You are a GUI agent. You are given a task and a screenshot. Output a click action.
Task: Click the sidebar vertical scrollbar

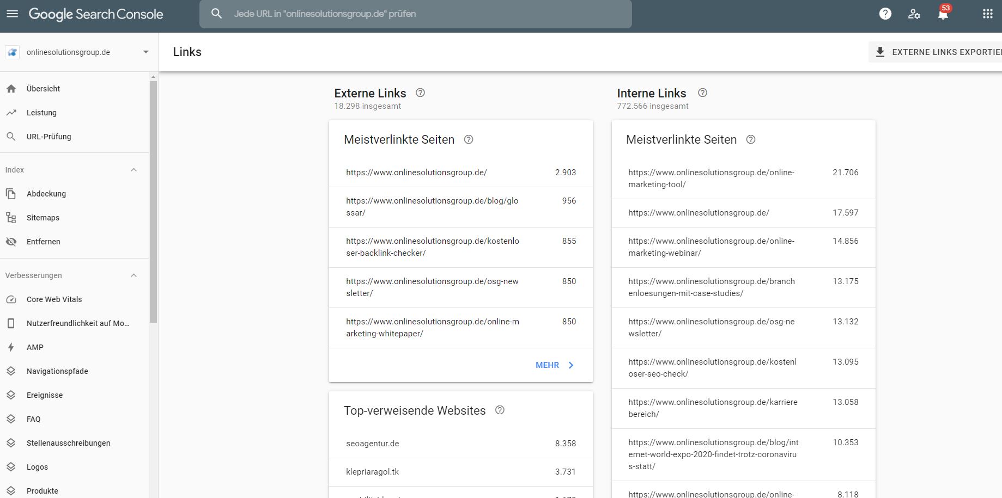coord(154,201)
